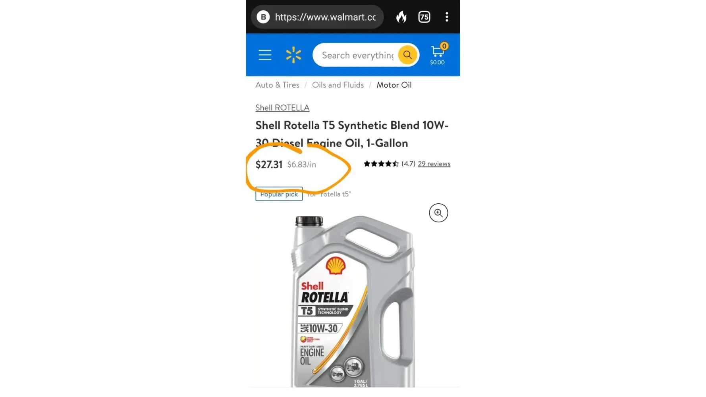Click the Walmart spark logo
This screenshot has height=397, width=706.
293,55
